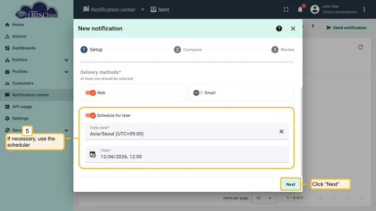Go to the last page
The image size is (376, 211).
[x=361, y=198]
